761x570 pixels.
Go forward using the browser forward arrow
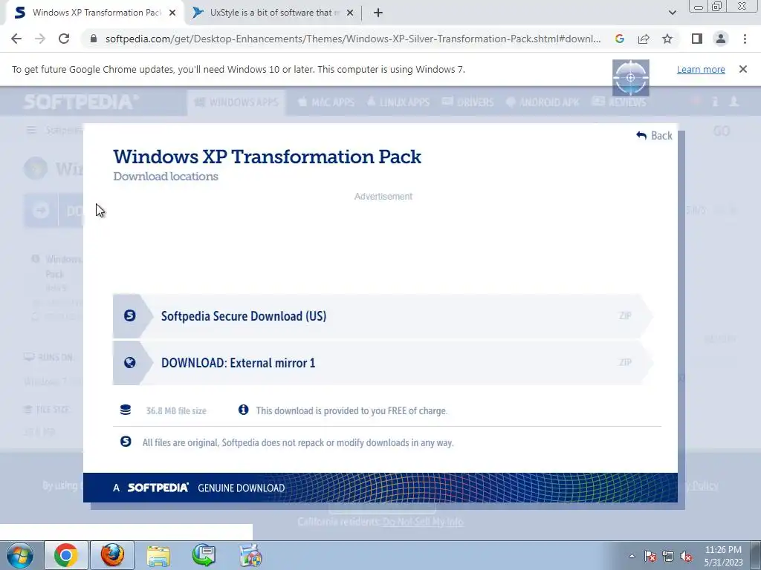pyautogui.click(x=40, y=39)
